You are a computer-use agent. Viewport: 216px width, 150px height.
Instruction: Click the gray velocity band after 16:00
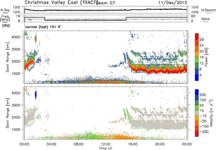158,124
